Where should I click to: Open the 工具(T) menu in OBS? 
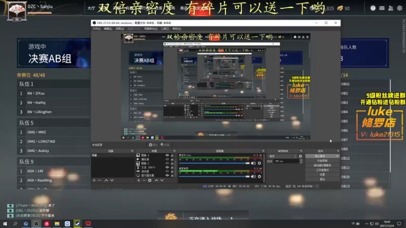tap(164, 29)
